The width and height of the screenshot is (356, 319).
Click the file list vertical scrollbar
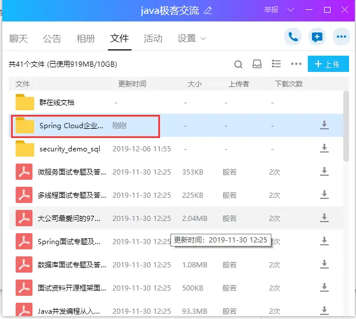tap(346, 125)
